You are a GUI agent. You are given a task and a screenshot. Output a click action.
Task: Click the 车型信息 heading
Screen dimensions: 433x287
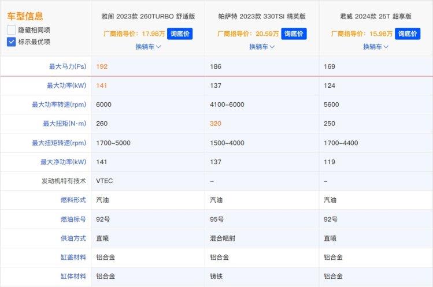tap(25, 16)
